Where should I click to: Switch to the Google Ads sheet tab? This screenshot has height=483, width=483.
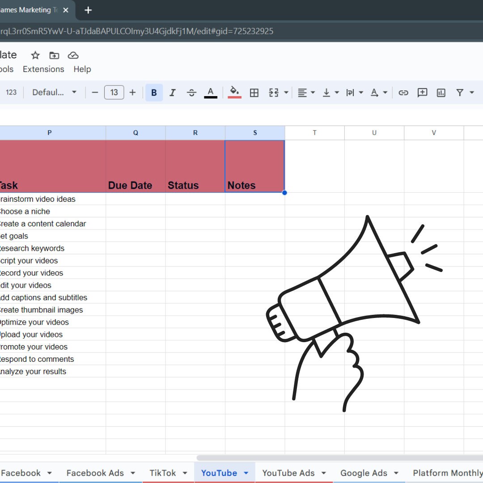coord(364,473)
